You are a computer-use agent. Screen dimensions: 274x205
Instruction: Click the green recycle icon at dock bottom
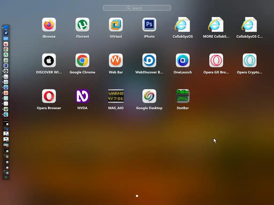click(x=6, y=177)
